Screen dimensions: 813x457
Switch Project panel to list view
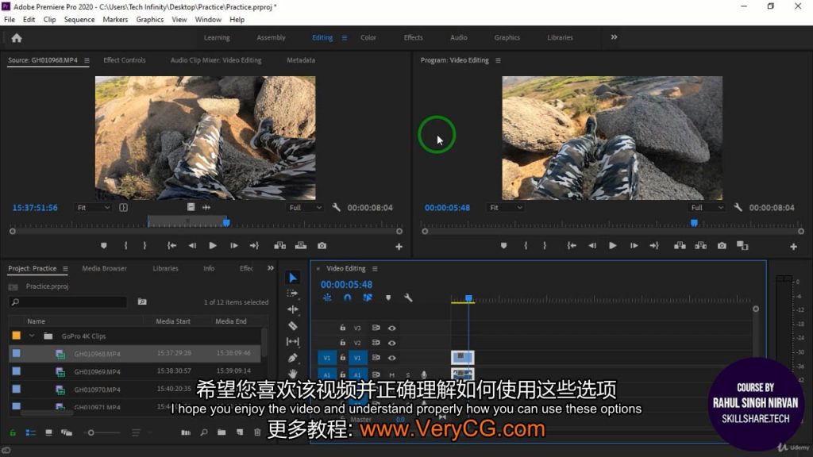coord(31,432)
